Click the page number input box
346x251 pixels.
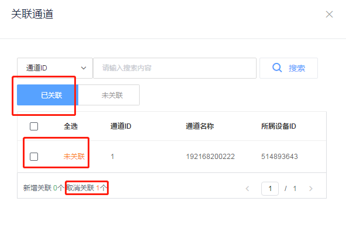pyautogui.click(x=270, y=189)
